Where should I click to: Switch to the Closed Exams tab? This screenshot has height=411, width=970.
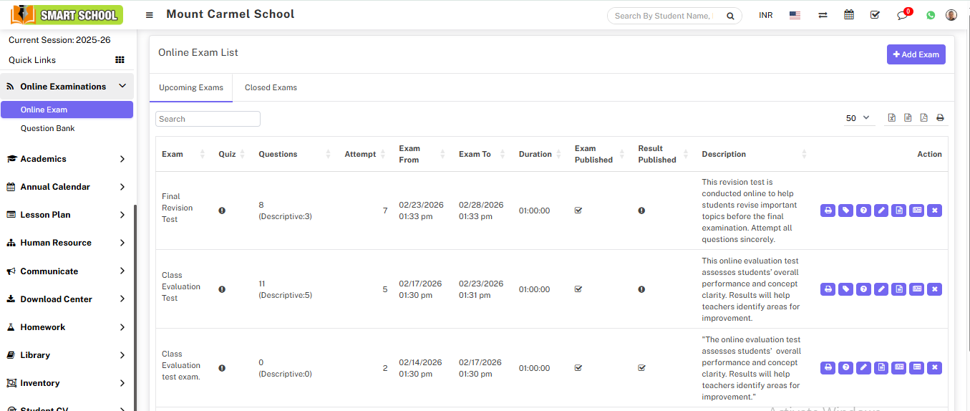[x=271, y=87]
